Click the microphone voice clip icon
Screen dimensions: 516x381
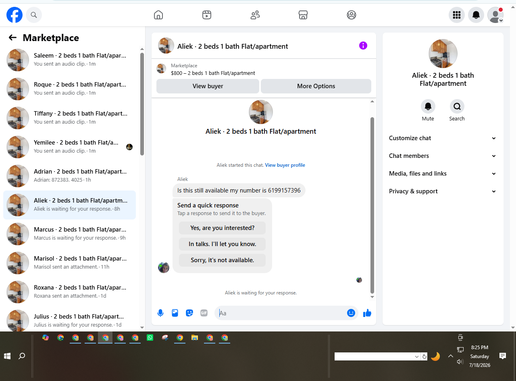coord(160,313)
